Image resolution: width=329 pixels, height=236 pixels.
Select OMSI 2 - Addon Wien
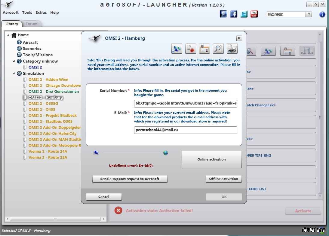click(x=48, y=79)
